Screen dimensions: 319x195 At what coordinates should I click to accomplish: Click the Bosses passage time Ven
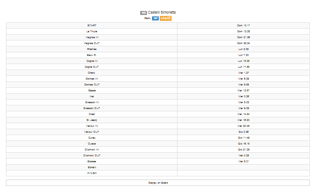point(243,161)
